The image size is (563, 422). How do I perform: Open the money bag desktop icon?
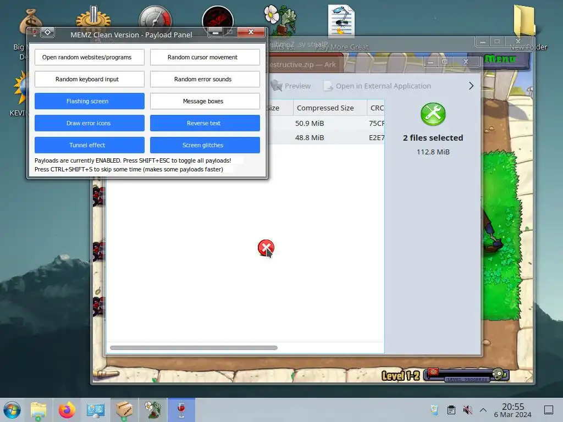coord(30,21)
